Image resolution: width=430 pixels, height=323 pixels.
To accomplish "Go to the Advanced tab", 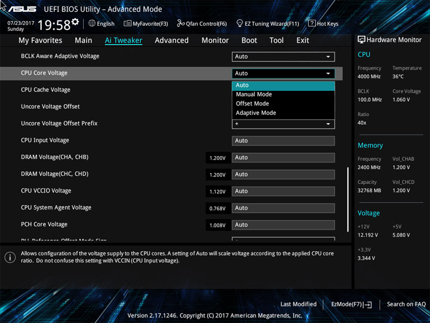I will [171, 41].
